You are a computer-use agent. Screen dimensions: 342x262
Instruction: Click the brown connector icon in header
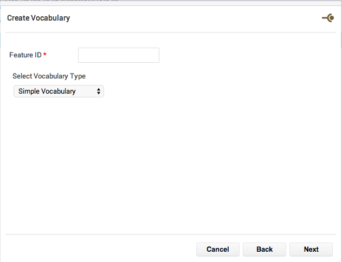coord(328,18)
